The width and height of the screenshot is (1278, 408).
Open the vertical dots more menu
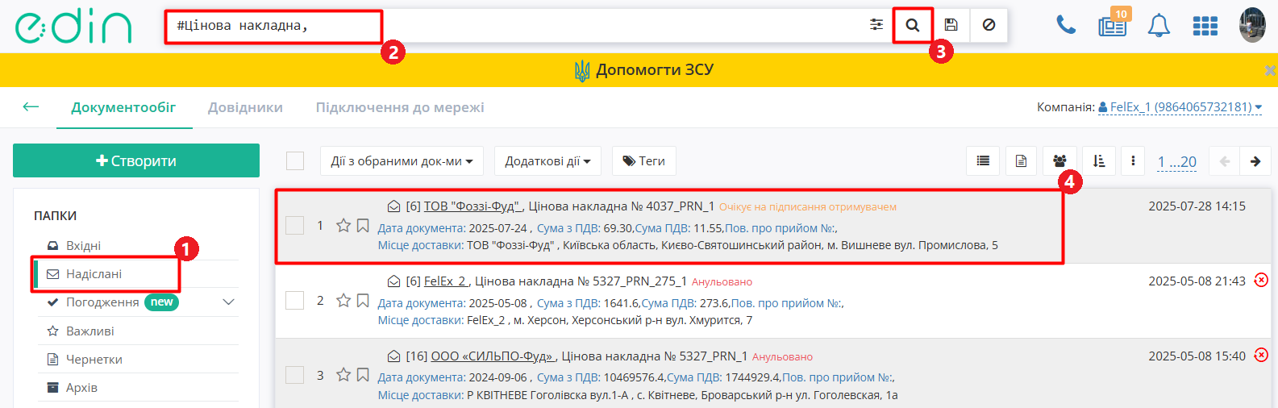1133,161
